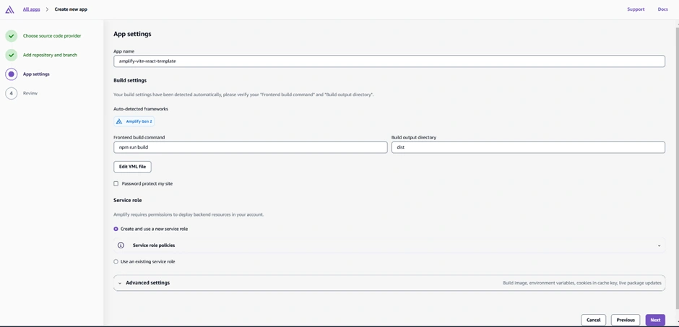Expand Service role policies chevron

point(659,245)
